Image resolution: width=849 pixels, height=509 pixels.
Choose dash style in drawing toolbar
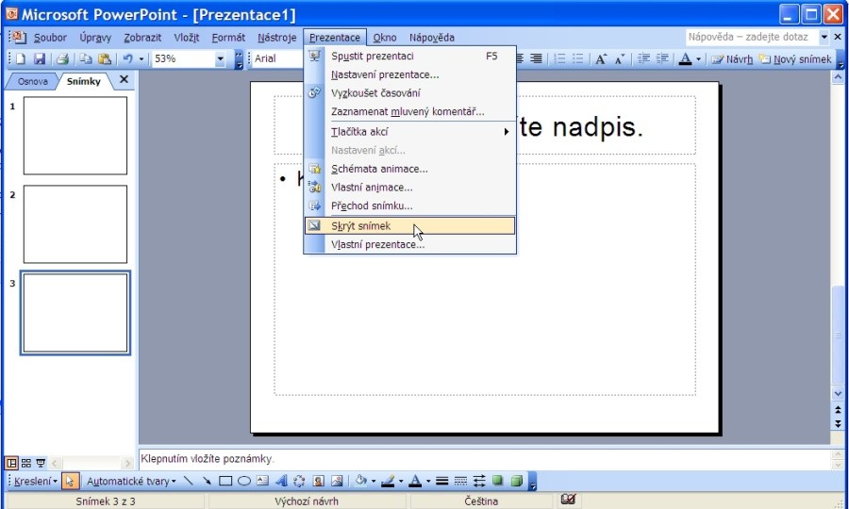pyautogui.click(x=460, y=481)
